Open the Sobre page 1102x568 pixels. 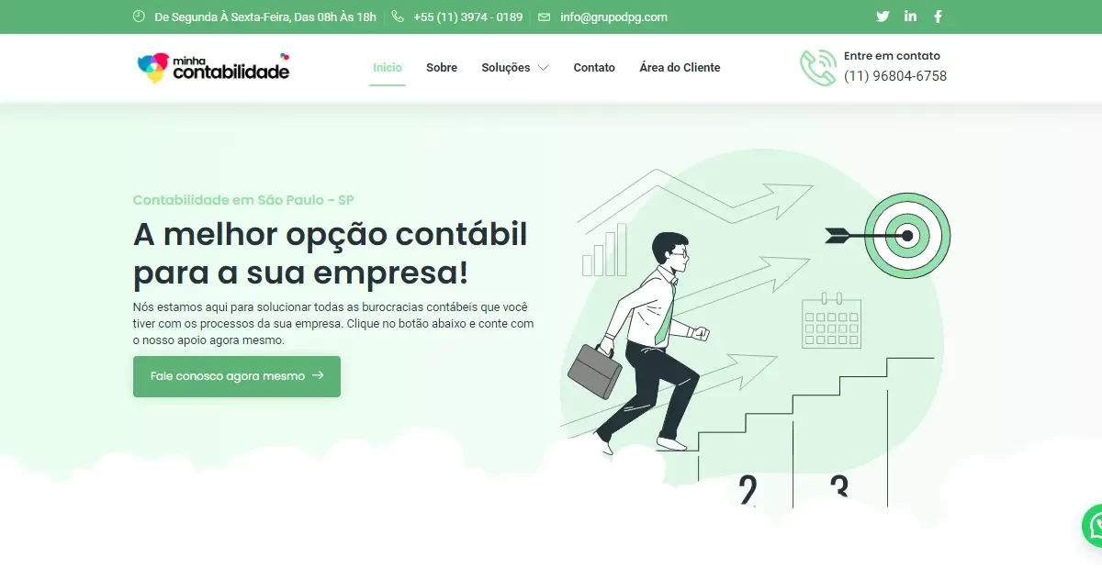click(x=442, y=68)
